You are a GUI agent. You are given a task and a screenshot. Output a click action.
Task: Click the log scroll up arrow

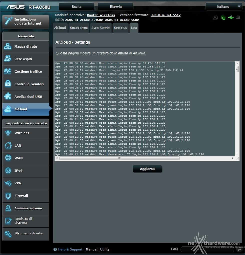pos(237,64)
